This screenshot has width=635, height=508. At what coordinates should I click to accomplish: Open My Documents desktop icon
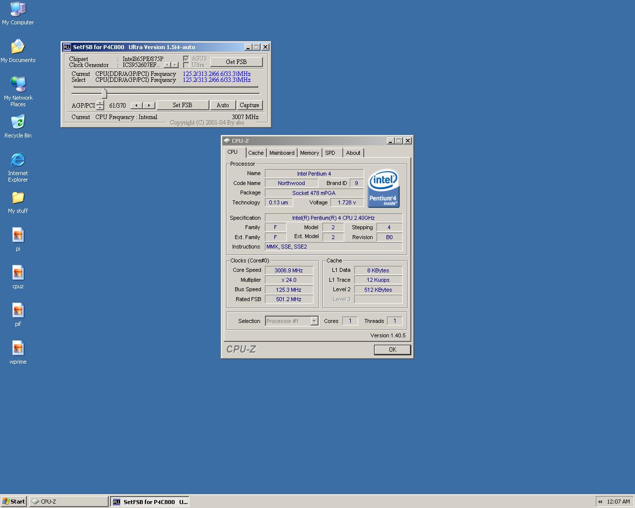[x=18, y=51]
